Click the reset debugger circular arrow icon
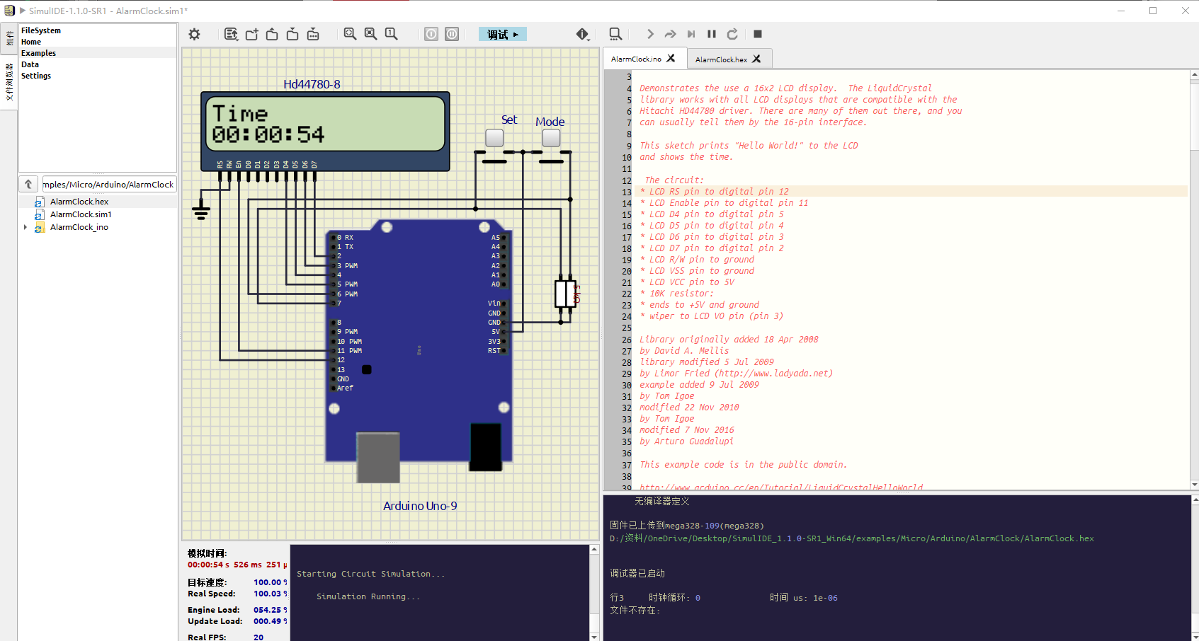The height and width of the screenshot is (641, 1199). [x=732, y=34]
